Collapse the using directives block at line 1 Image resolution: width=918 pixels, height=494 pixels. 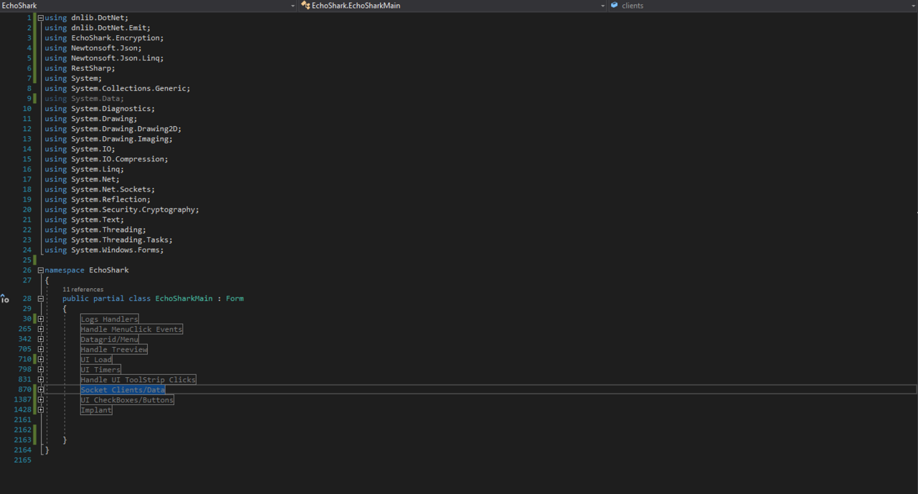pyautogui.click(x=40, y=18)
